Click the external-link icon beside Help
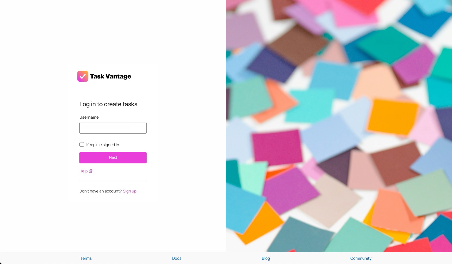 (x=91, y=171)
